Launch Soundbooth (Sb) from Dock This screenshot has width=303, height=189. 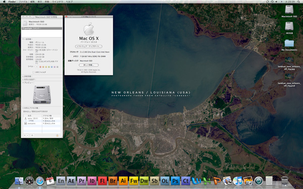click(155, 181)
